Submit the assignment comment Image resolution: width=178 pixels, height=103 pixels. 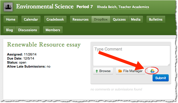pyautogui.click(x=160, y=78)
